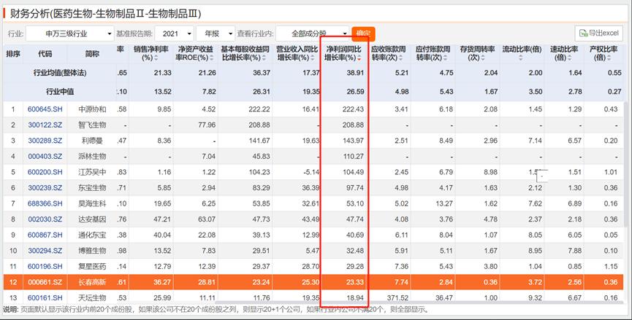Select the 派林生物 company name cell
The height and width of the screenshot is (320, 632).
click(x=92, y=157)
